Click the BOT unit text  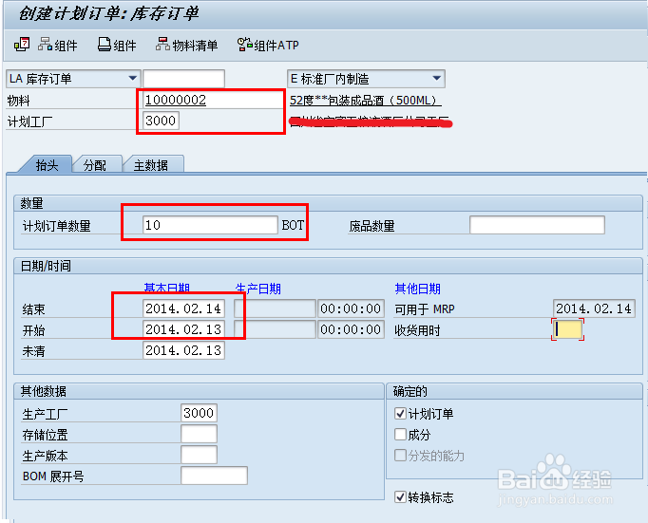[293, 225]
